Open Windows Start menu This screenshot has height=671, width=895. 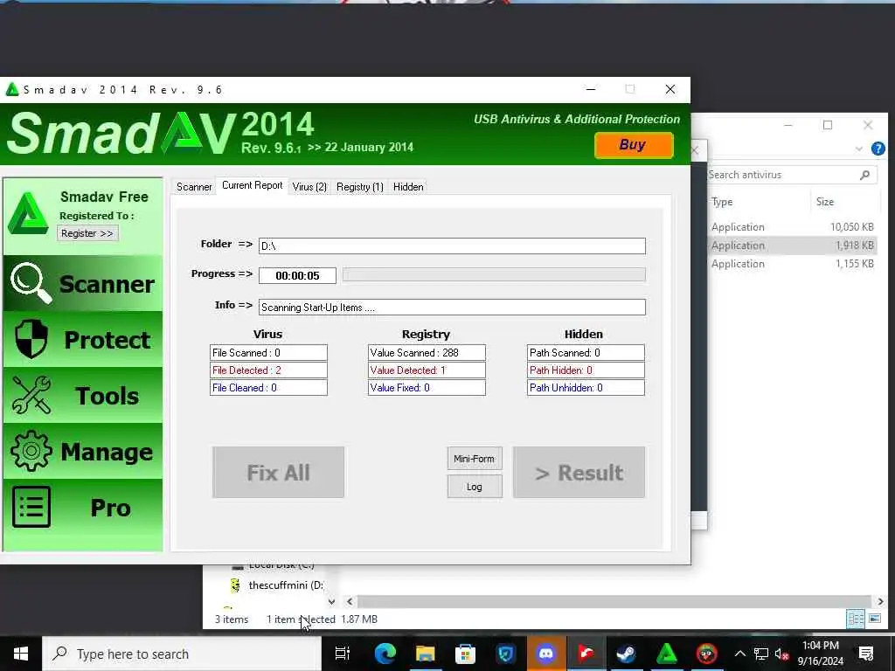(x=21, y=654)
